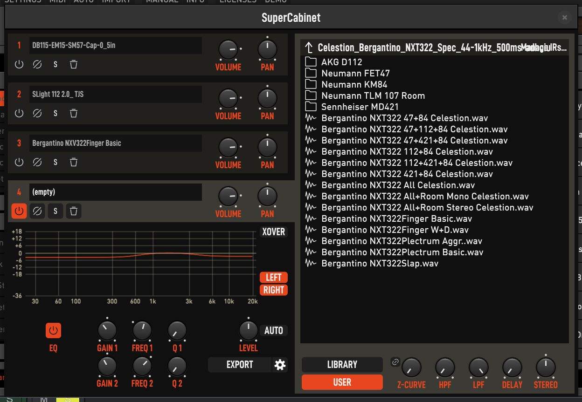
Task: Click the DELAY knob
Action: coord(512,368)
